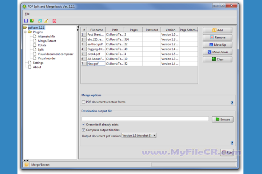Click the Page Selection column header
262x174 pixels.
tap(188, 30)
